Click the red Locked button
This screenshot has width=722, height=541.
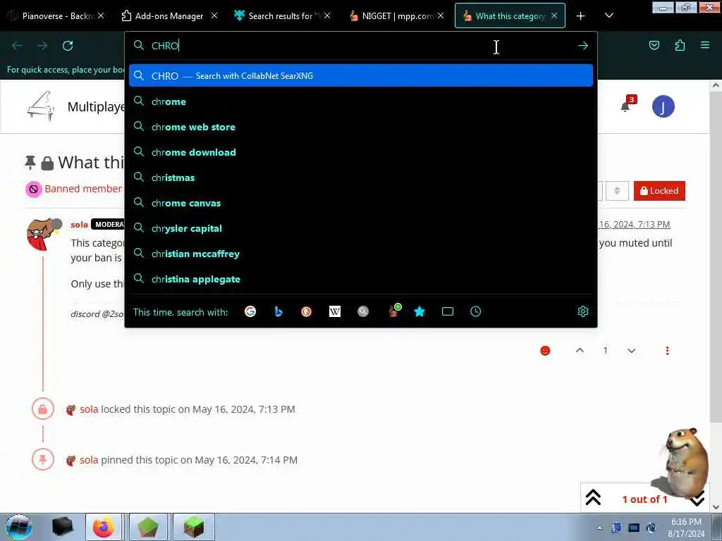[x=659, y=191]
